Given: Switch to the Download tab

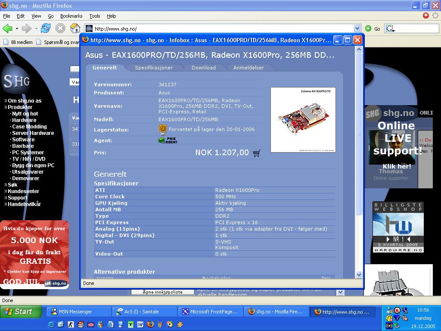Looking at the screenshot, I should click(x=204, y=68).
